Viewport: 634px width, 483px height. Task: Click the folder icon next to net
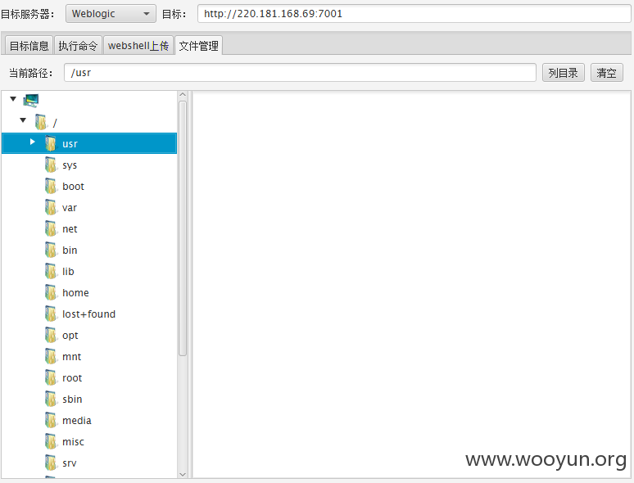tap(51, 228)
